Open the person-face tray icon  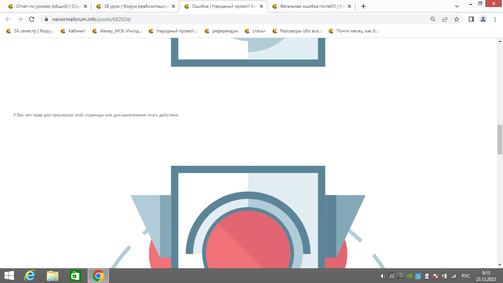tap(427, 276)
